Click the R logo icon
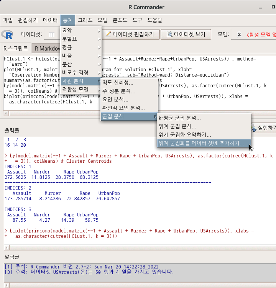Screen dimensions: 276x288 [7, 34]
